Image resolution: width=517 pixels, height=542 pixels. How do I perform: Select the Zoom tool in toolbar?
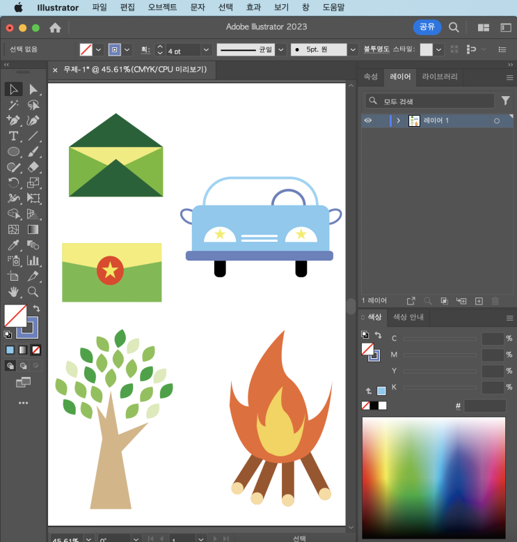point(33,292)
